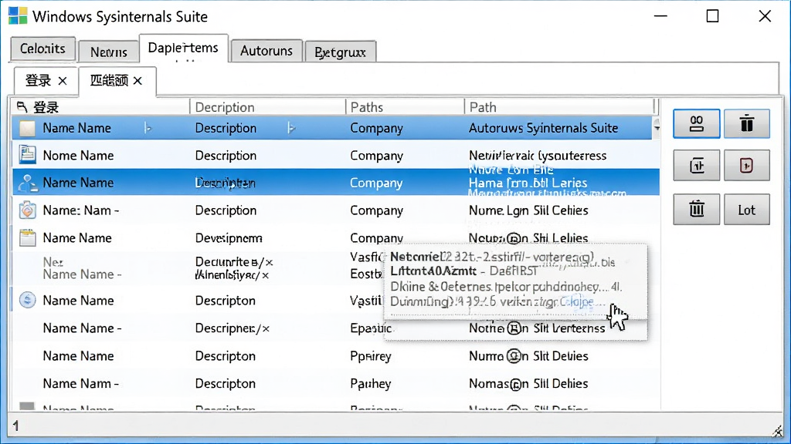791x444 pixels.
Task: Click the search icon in first column header
Action: tap(22, 106)
